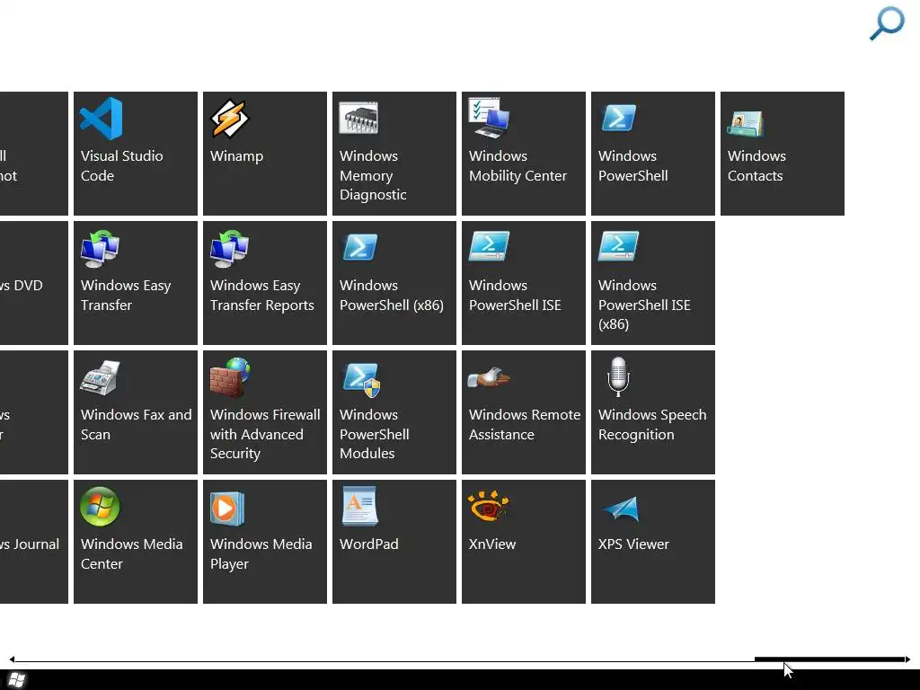The image size is (920, 690).
Task: Click the horizontal scrollbar thumb
Action: tap(829, 659)
